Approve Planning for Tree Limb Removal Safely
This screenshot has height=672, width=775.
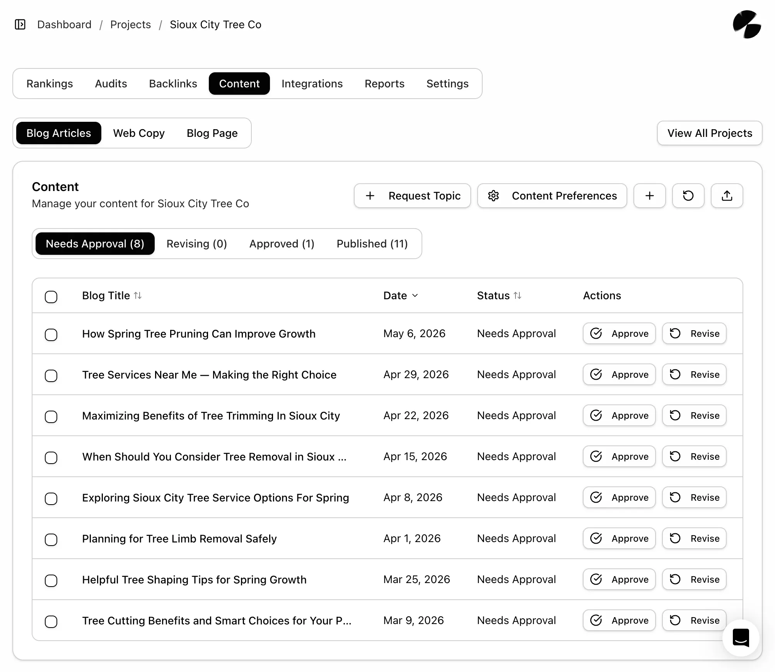point(619,538)
